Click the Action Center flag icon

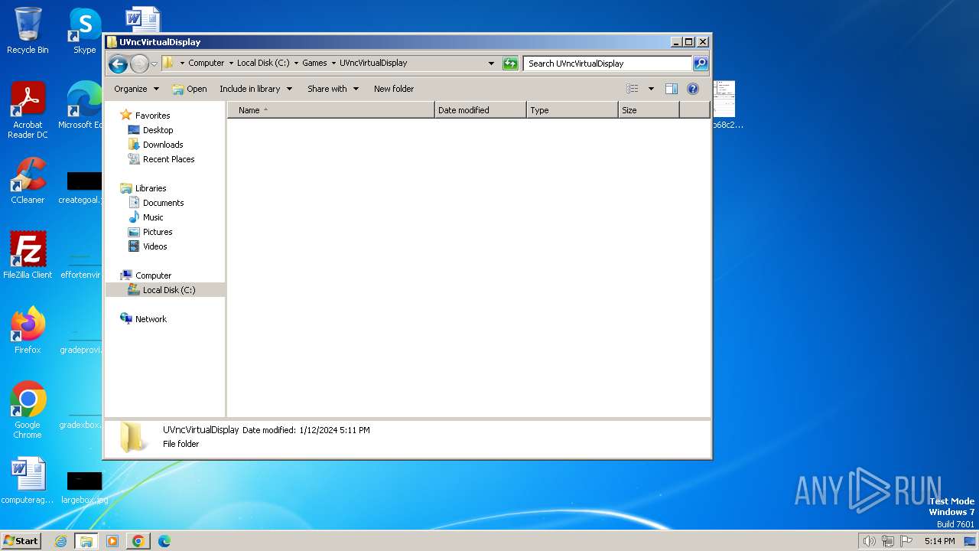tap(906, 541)
